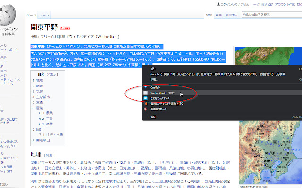This screenshot has height=188, width=302.
Task: Jump to 8 関連項目 in contents
Action: [x=41, y=140]
